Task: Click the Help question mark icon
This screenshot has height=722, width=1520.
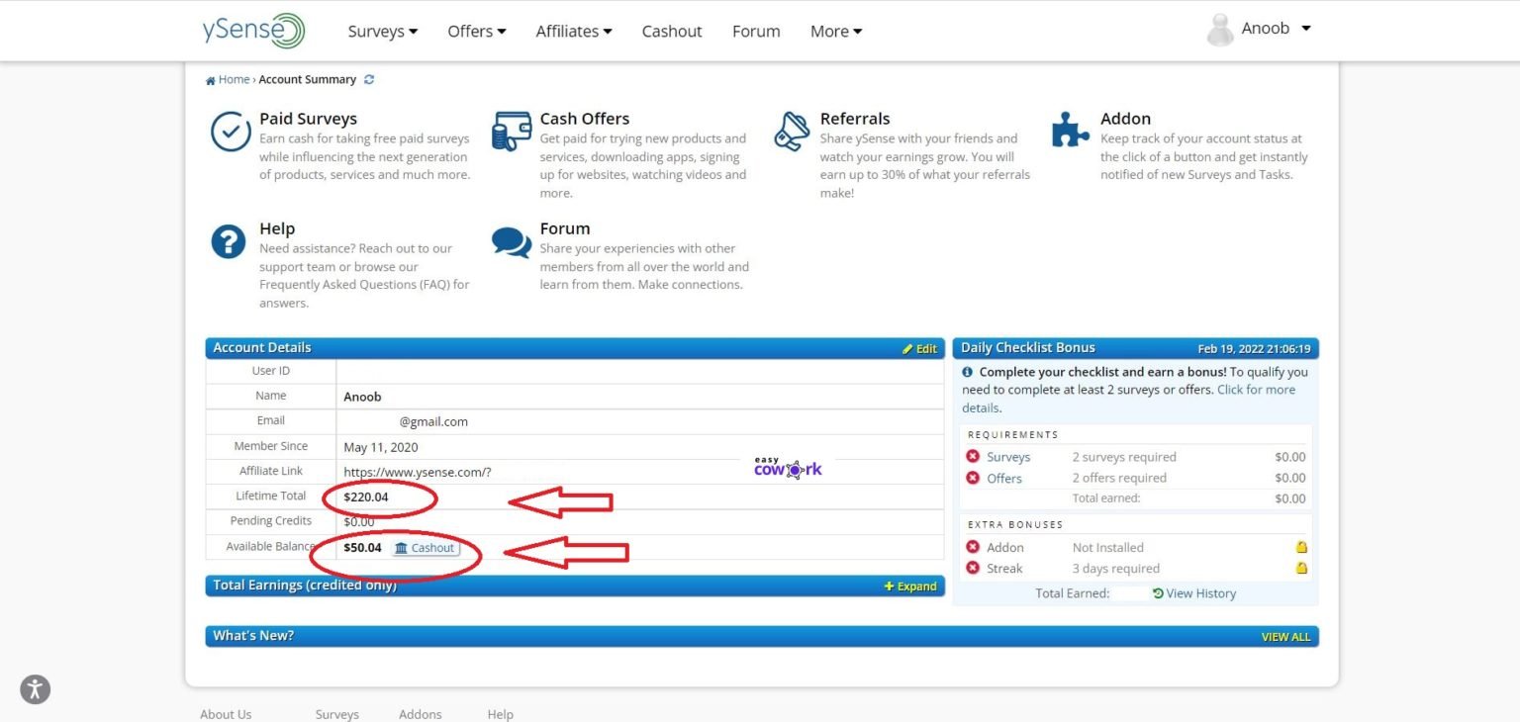Action: [228, 240]
